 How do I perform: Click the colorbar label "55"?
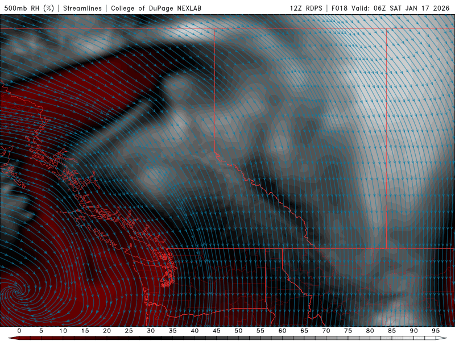[260, 331]
